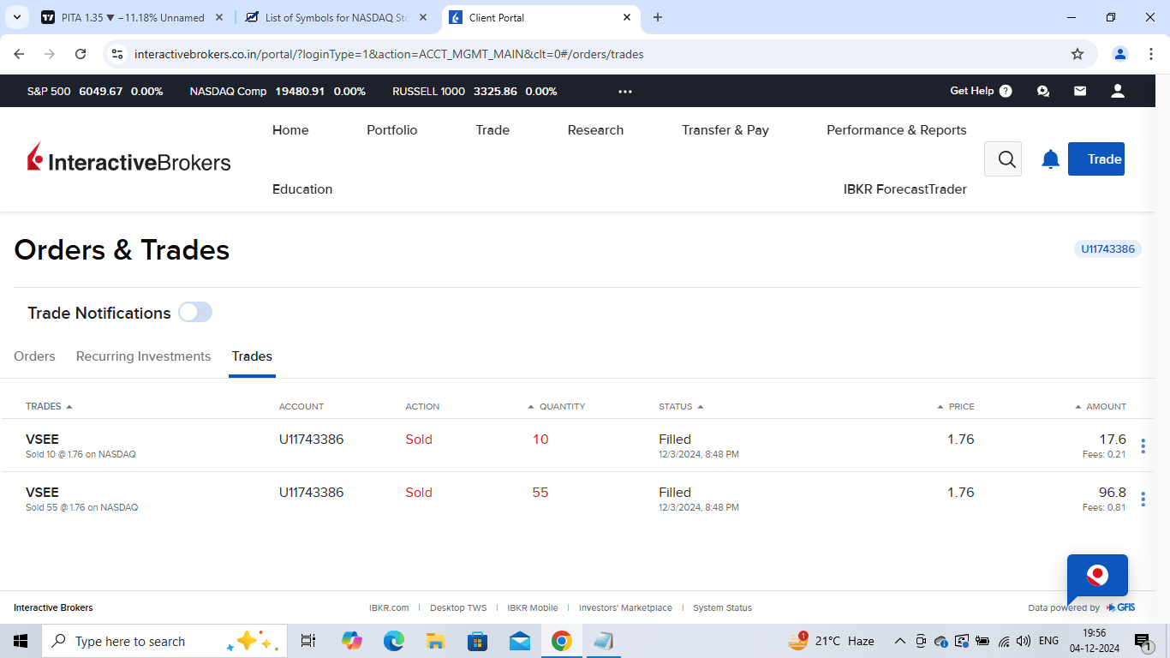
Task: Sort trades by PRICE column
Action: 956,406
